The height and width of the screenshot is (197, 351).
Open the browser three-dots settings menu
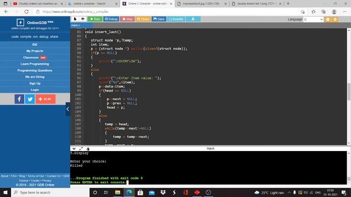click(344, 11)
